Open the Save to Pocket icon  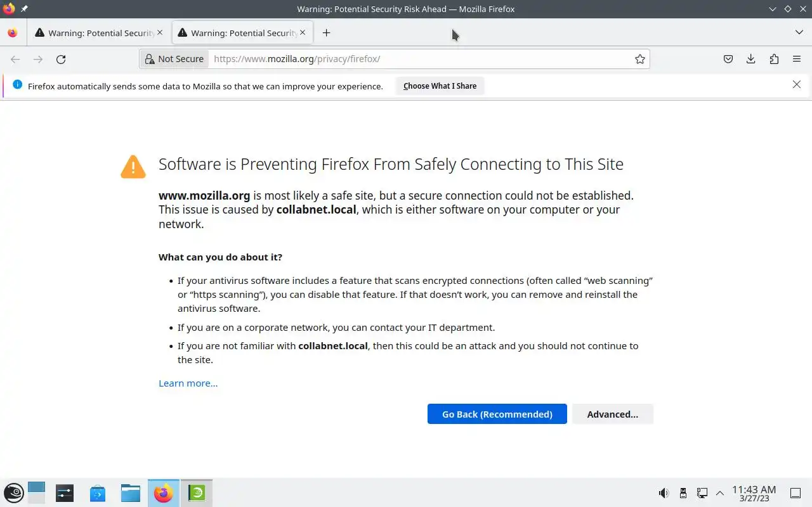pos(728,59)
